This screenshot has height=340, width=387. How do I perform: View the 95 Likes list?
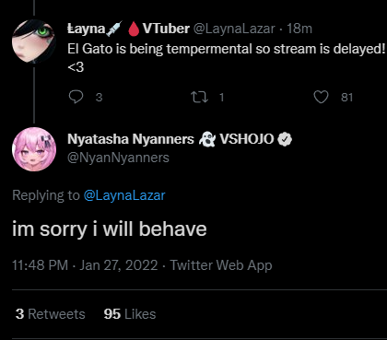pos(130,314)
